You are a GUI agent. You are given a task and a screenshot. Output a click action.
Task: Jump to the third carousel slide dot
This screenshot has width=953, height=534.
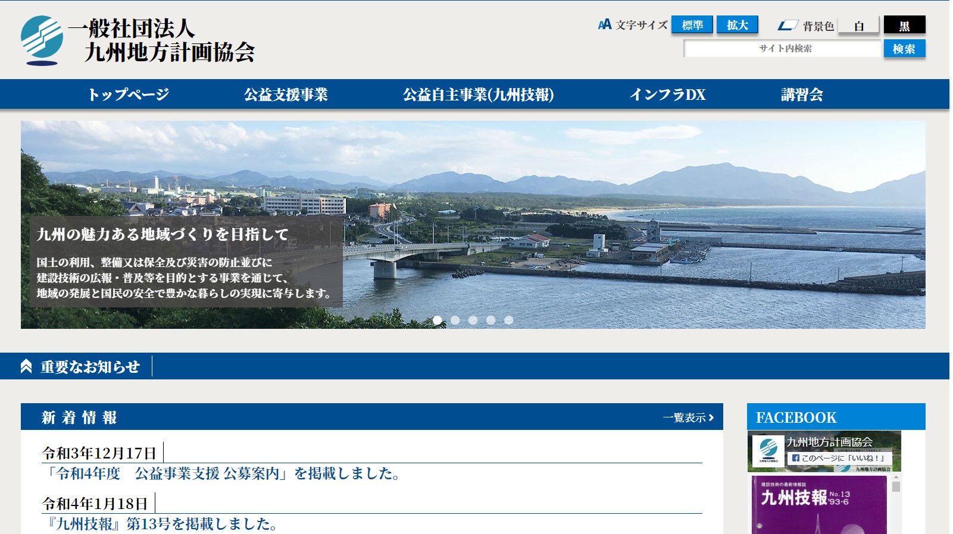473,321
